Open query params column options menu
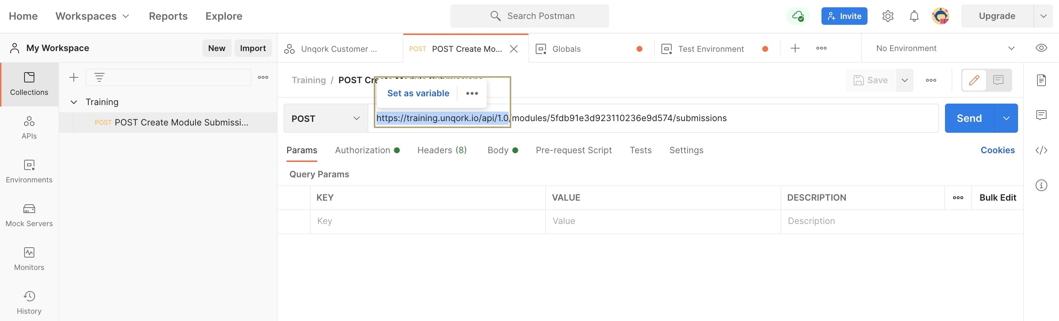Viewport: 1059px width, 321px height. point(958,197)
